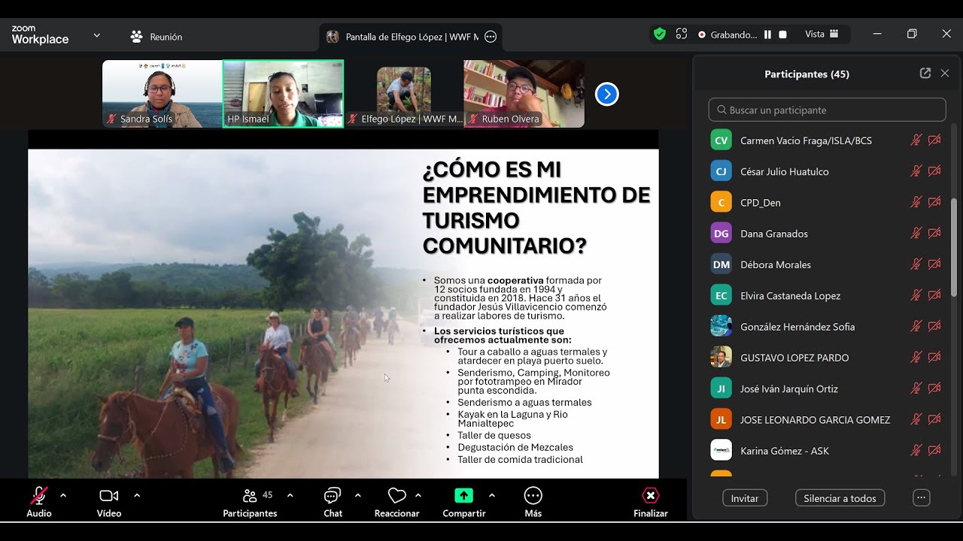The width and height of the screenshot is (963, 541).
Task: Click the green encryption shield icon
Action: [x=660, y=34]
